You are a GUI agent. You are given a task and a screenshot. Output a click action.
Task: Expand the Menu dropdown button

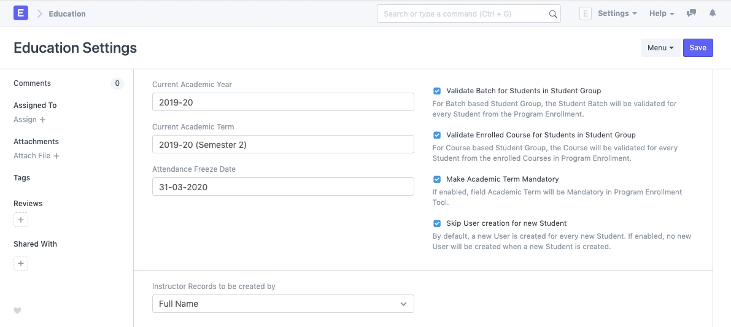point(660,48)
